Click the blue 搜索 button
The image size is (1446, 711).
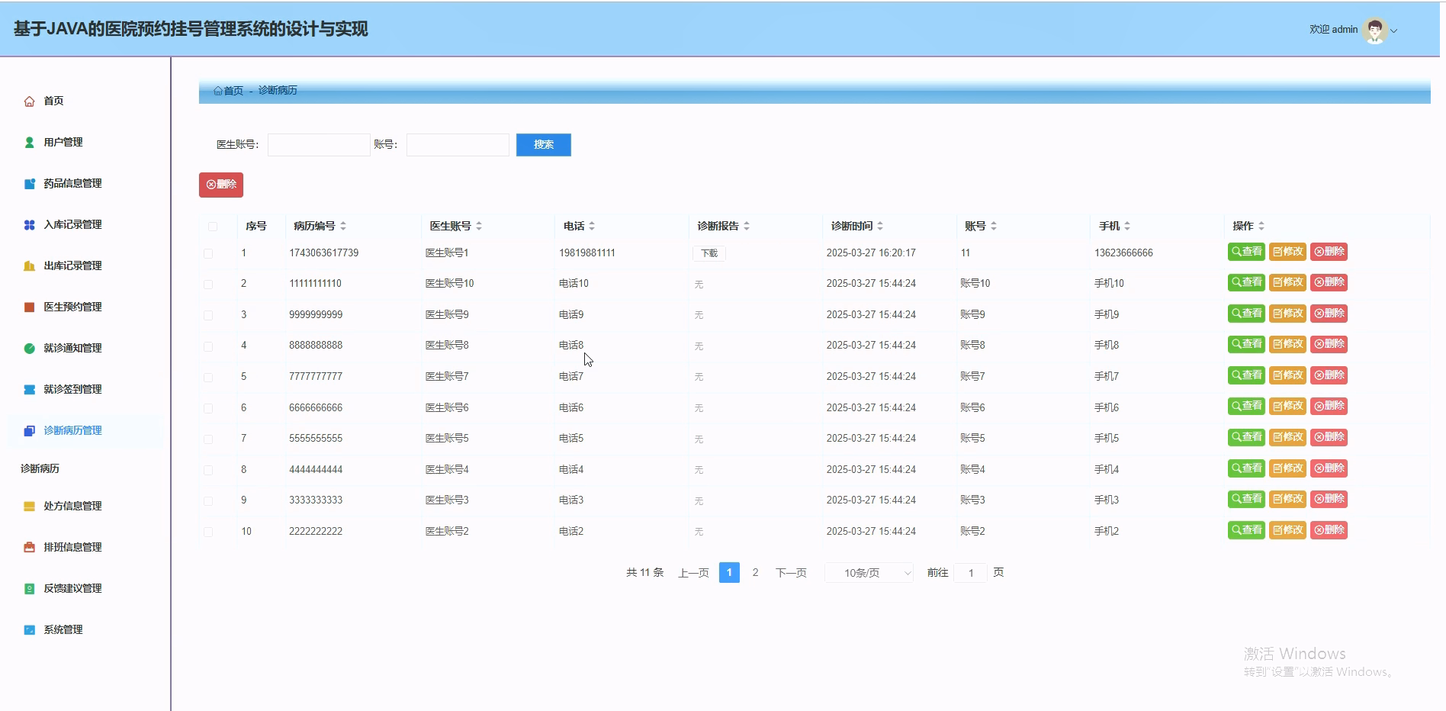point(544,145)
